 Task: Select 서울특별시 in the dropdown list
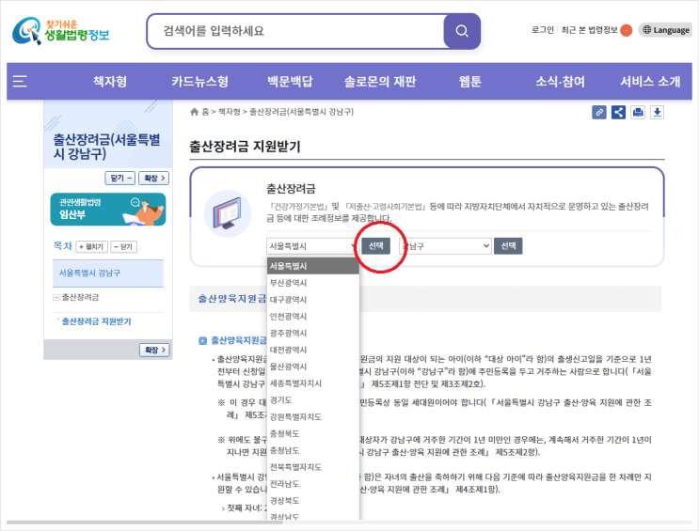313,266
